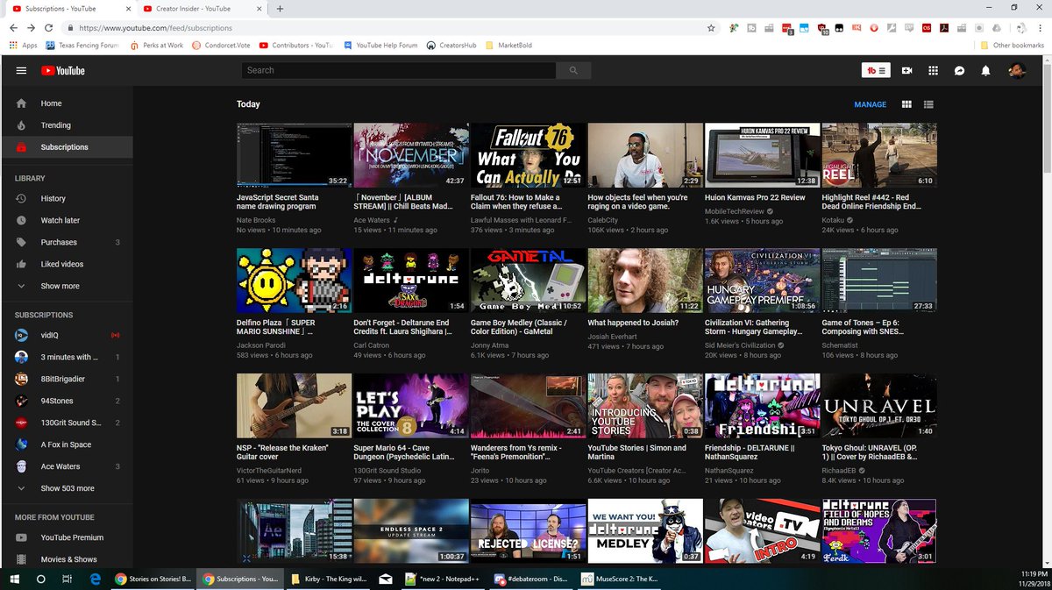
Task: Open the Other bookmarks folder
Action: 1013,45
